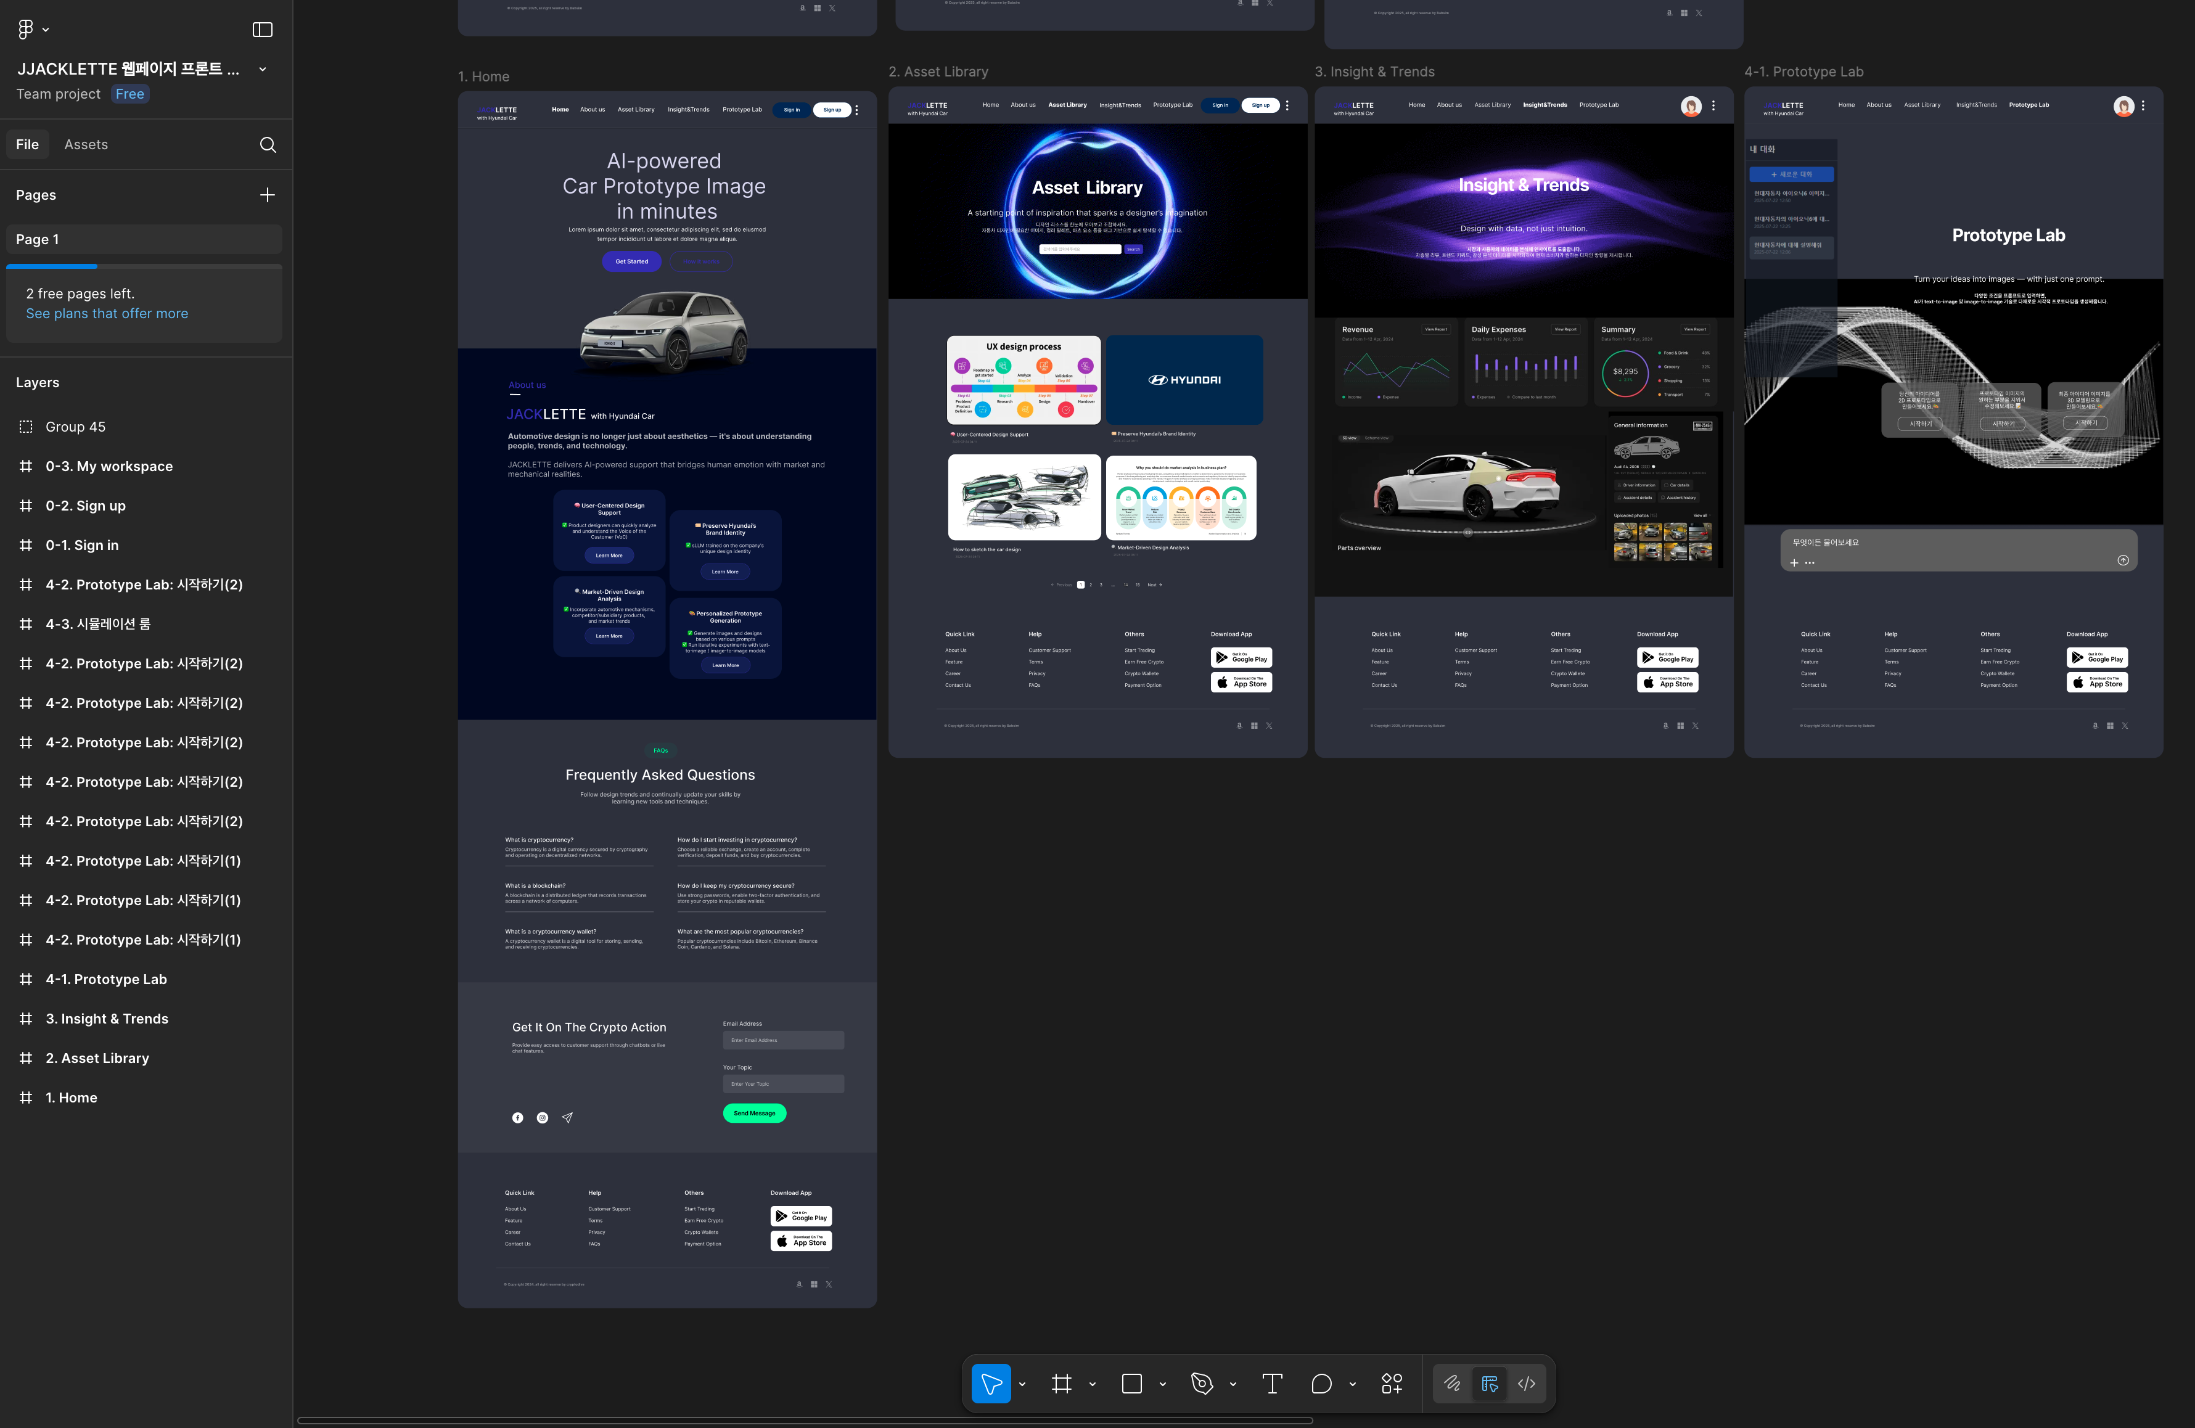Switch to the Assets tab
Image resolution: width=2195 pixels, height=1428 pixels.
coord(86,145)
